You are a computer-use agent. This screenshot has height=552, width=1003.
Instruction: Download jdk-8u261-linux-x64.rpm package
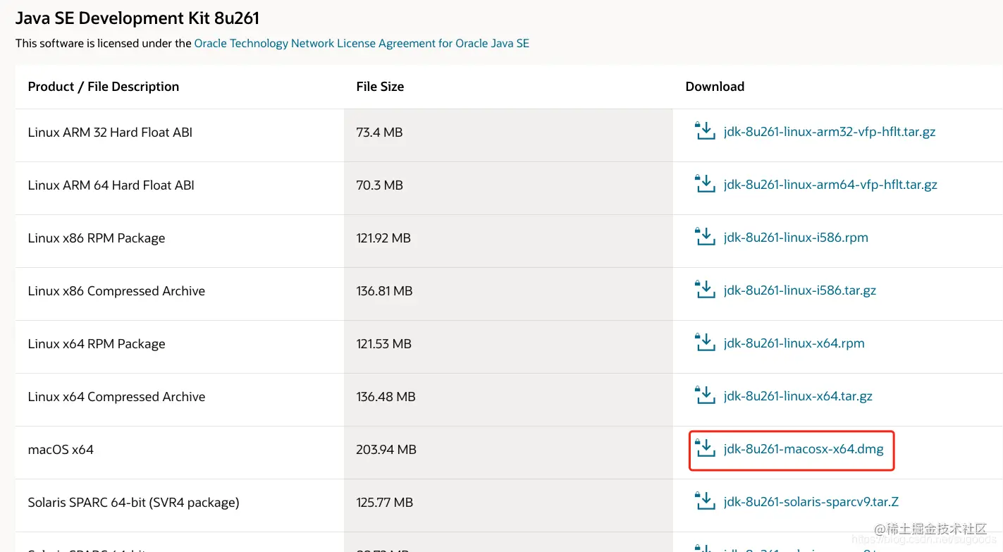794,343
